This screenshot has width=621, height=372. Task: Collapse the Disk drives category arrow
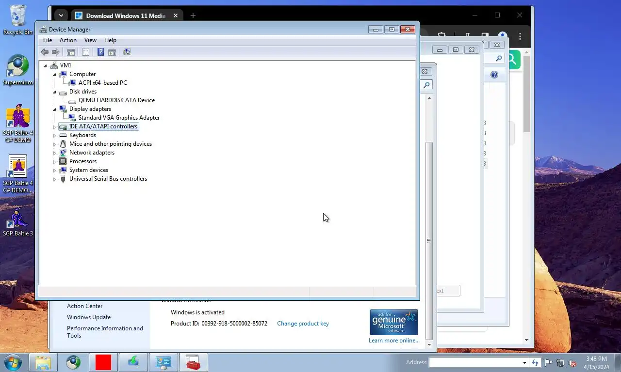point(54,92)
